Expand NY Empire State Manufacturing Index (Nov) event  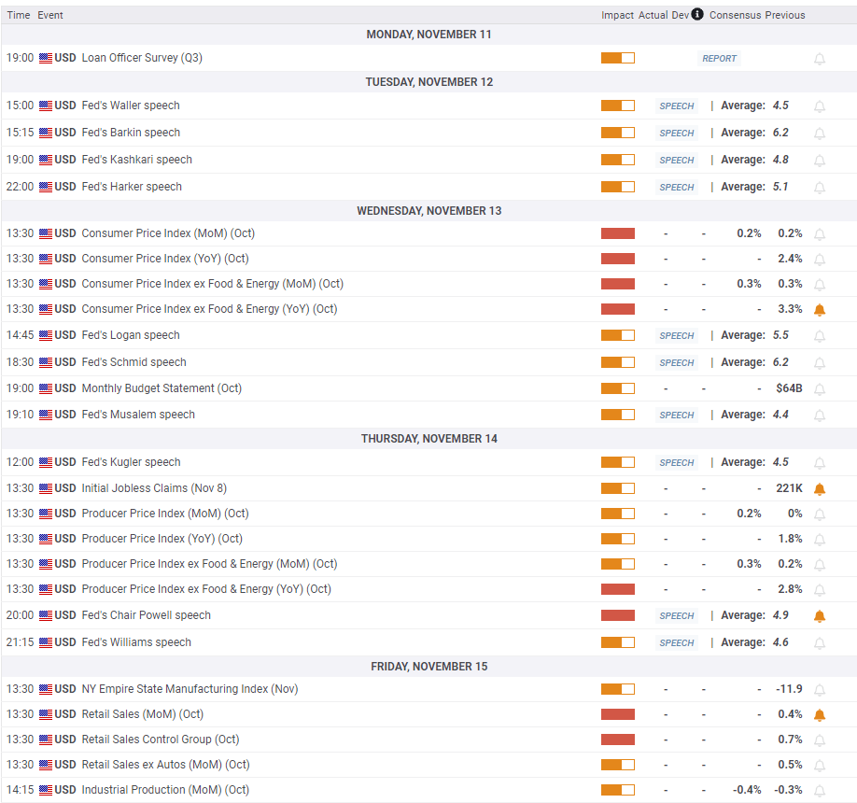pyautogui.click(x=190, y=689)
